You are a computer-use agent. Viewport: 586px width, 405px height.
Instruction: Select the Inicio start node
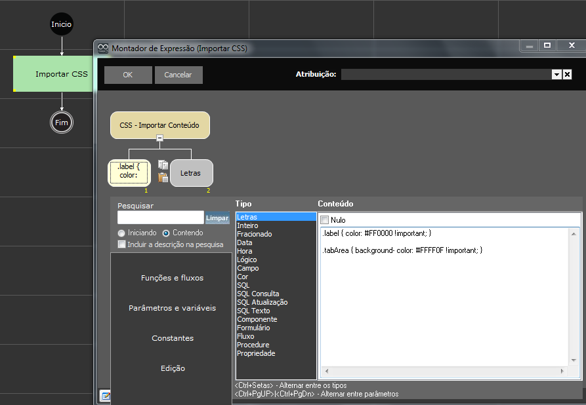pos(62,24)
